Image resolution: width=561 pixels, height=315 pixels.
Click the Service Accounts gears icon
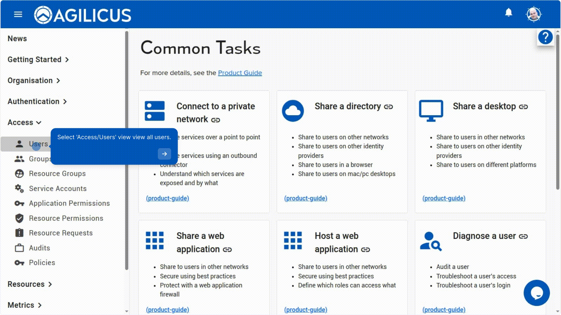point(19,188)
